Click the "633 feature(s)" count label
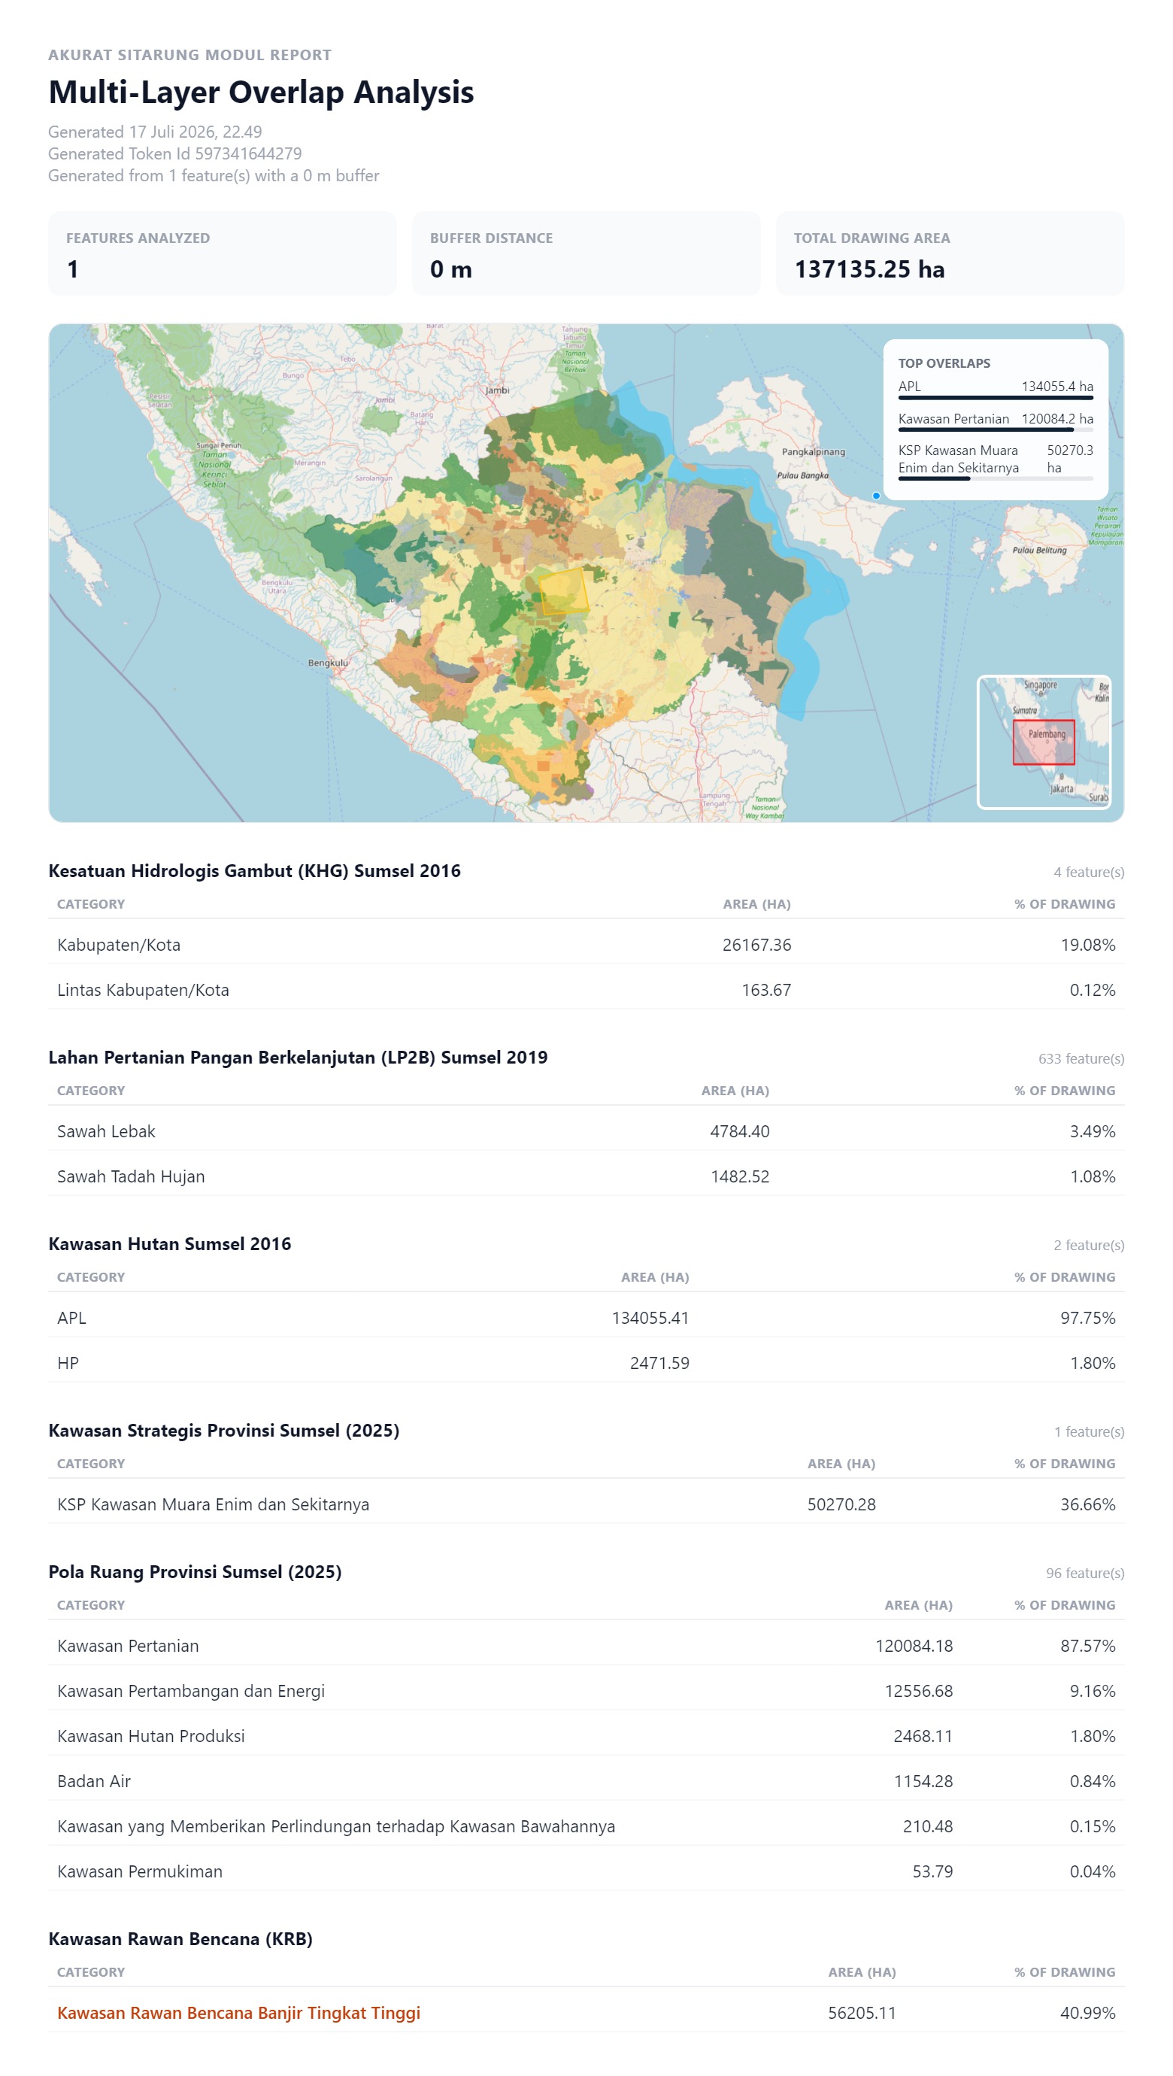The height and width of the screenshot is (2076, 1173). (1081, 1059)
